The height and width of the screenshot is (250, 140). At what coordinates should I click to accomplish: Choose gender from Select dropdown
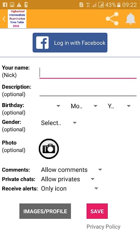tap(59, 123)
